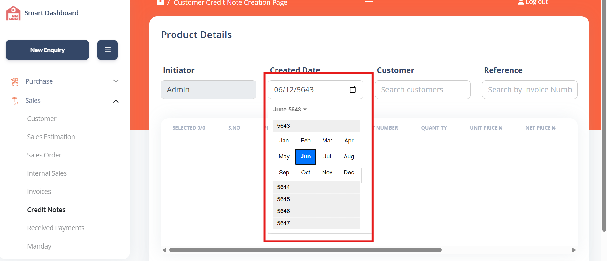Click the page vertical scrollbar
The width and height of the screenshot is (607, 261).
(x=604, y=116)
